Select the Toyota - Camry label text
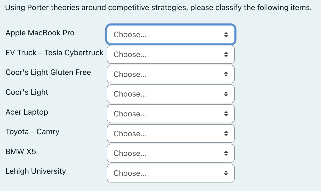This screenshot has height=191, width=321. point(32,132)
